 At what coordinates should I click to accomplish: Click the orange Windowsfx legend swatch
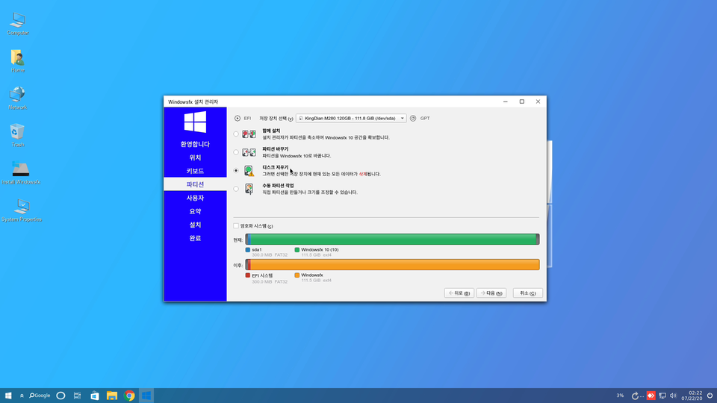coord(297,275)
